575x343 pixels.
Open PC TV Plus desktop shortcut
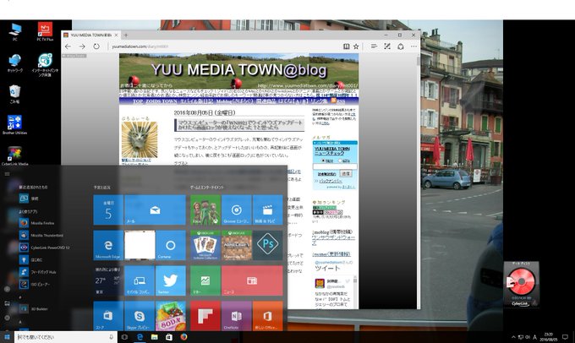pos(45,31)
